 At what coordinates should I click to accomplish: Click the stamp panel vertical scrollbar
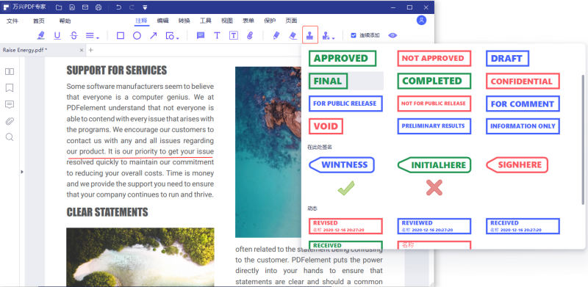[x=583, y=139]
